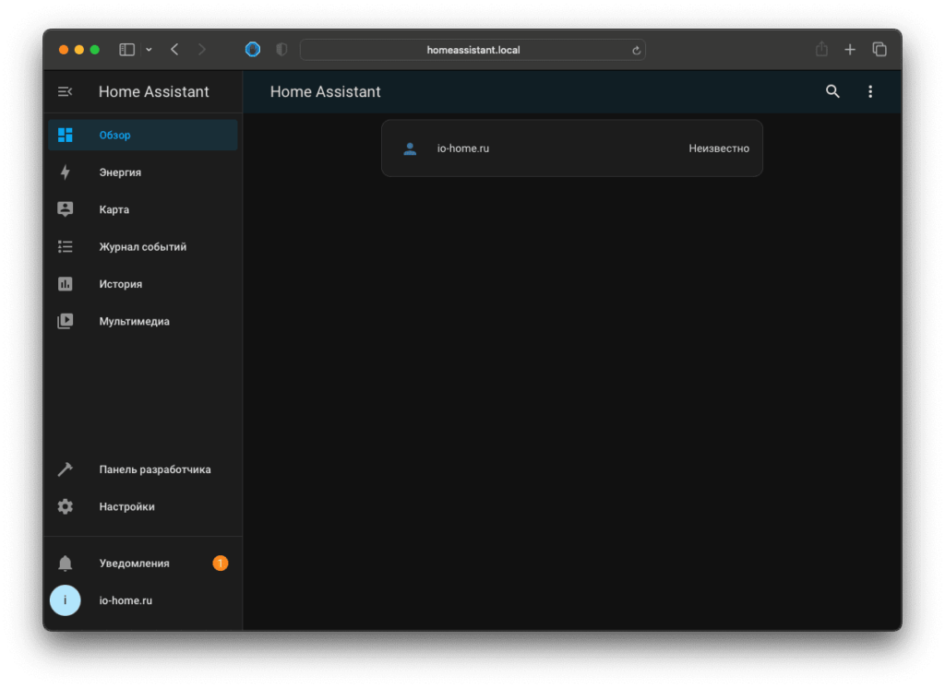Screen dimensions: 945x688
Task: Open the Журнал событий menu item
Action: [143, 247]
